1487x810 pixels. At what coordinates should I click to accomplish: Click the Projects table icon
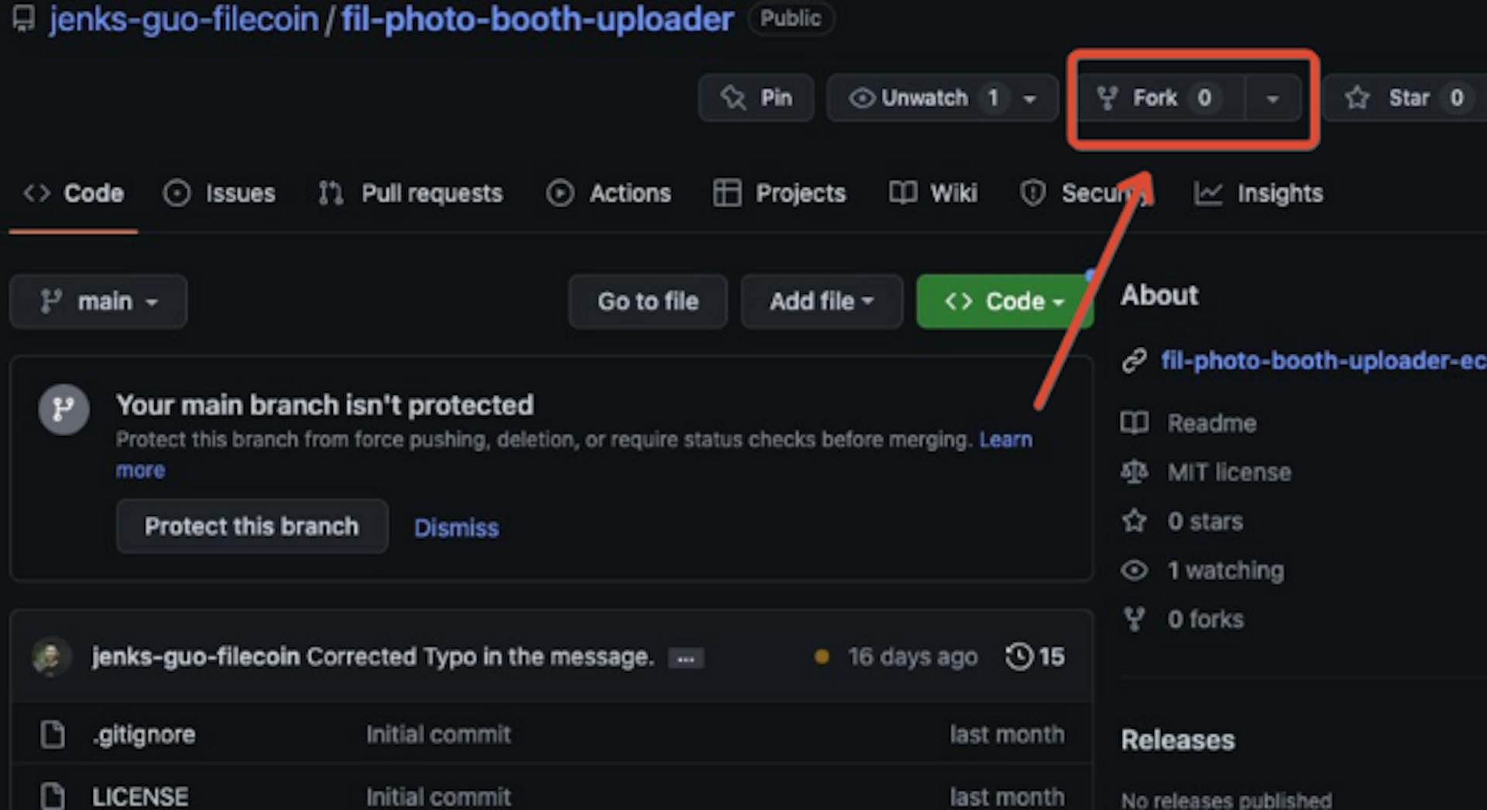click(726, 194)
